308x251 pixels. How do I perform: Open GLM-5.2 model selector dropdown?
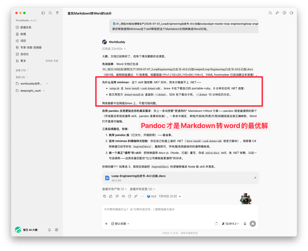[x=230, y=224]
